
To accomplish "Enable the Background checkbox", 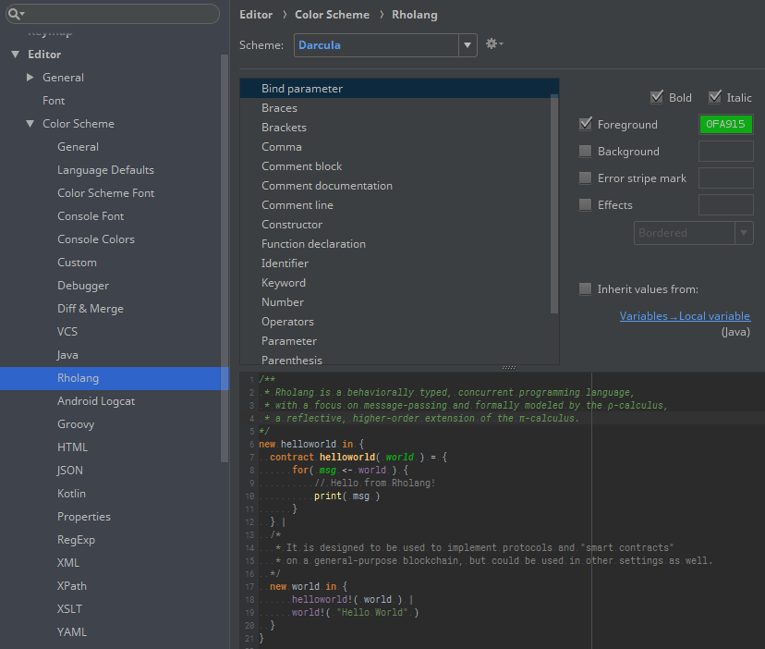I will 585,151.
